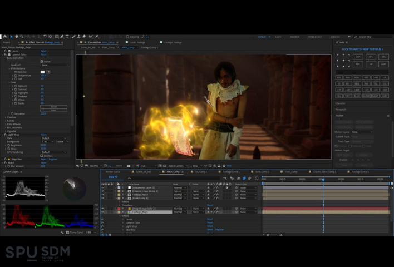Select the Brush tool
394x267 pixels.
coord(73,37)
